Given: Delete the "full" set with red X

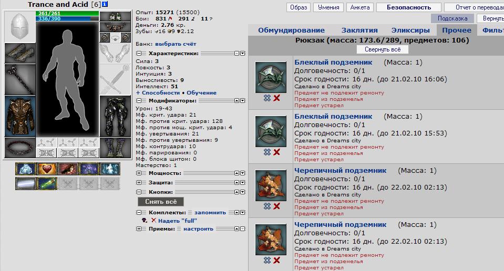Looking at the screenshot, I should coord(153,220).
